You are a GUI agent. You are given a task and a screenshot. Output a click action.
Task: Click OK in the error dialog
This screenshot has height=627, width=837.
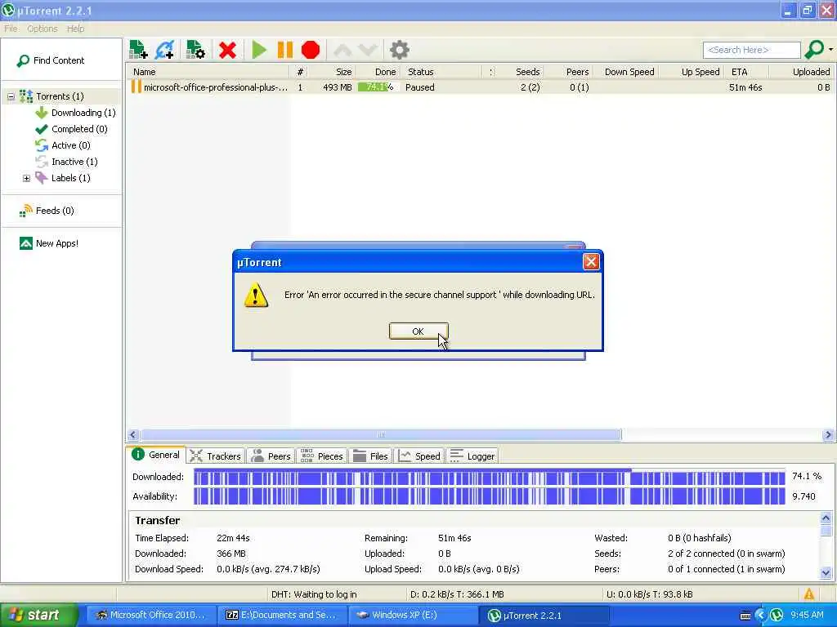[418, 331]
